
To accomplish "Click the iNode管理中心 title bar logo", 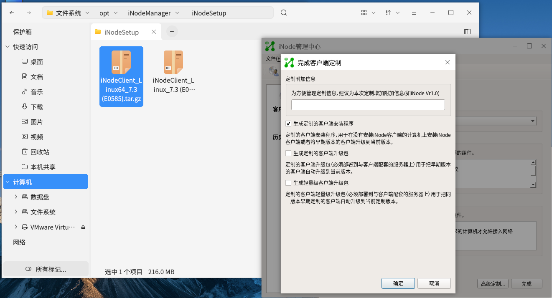I will point(270,46).
